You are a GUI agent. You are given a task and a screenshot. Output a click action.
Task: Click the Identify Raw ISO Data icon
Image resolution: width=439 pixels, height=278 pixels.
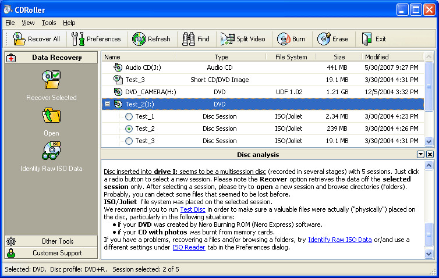point(51,151)
